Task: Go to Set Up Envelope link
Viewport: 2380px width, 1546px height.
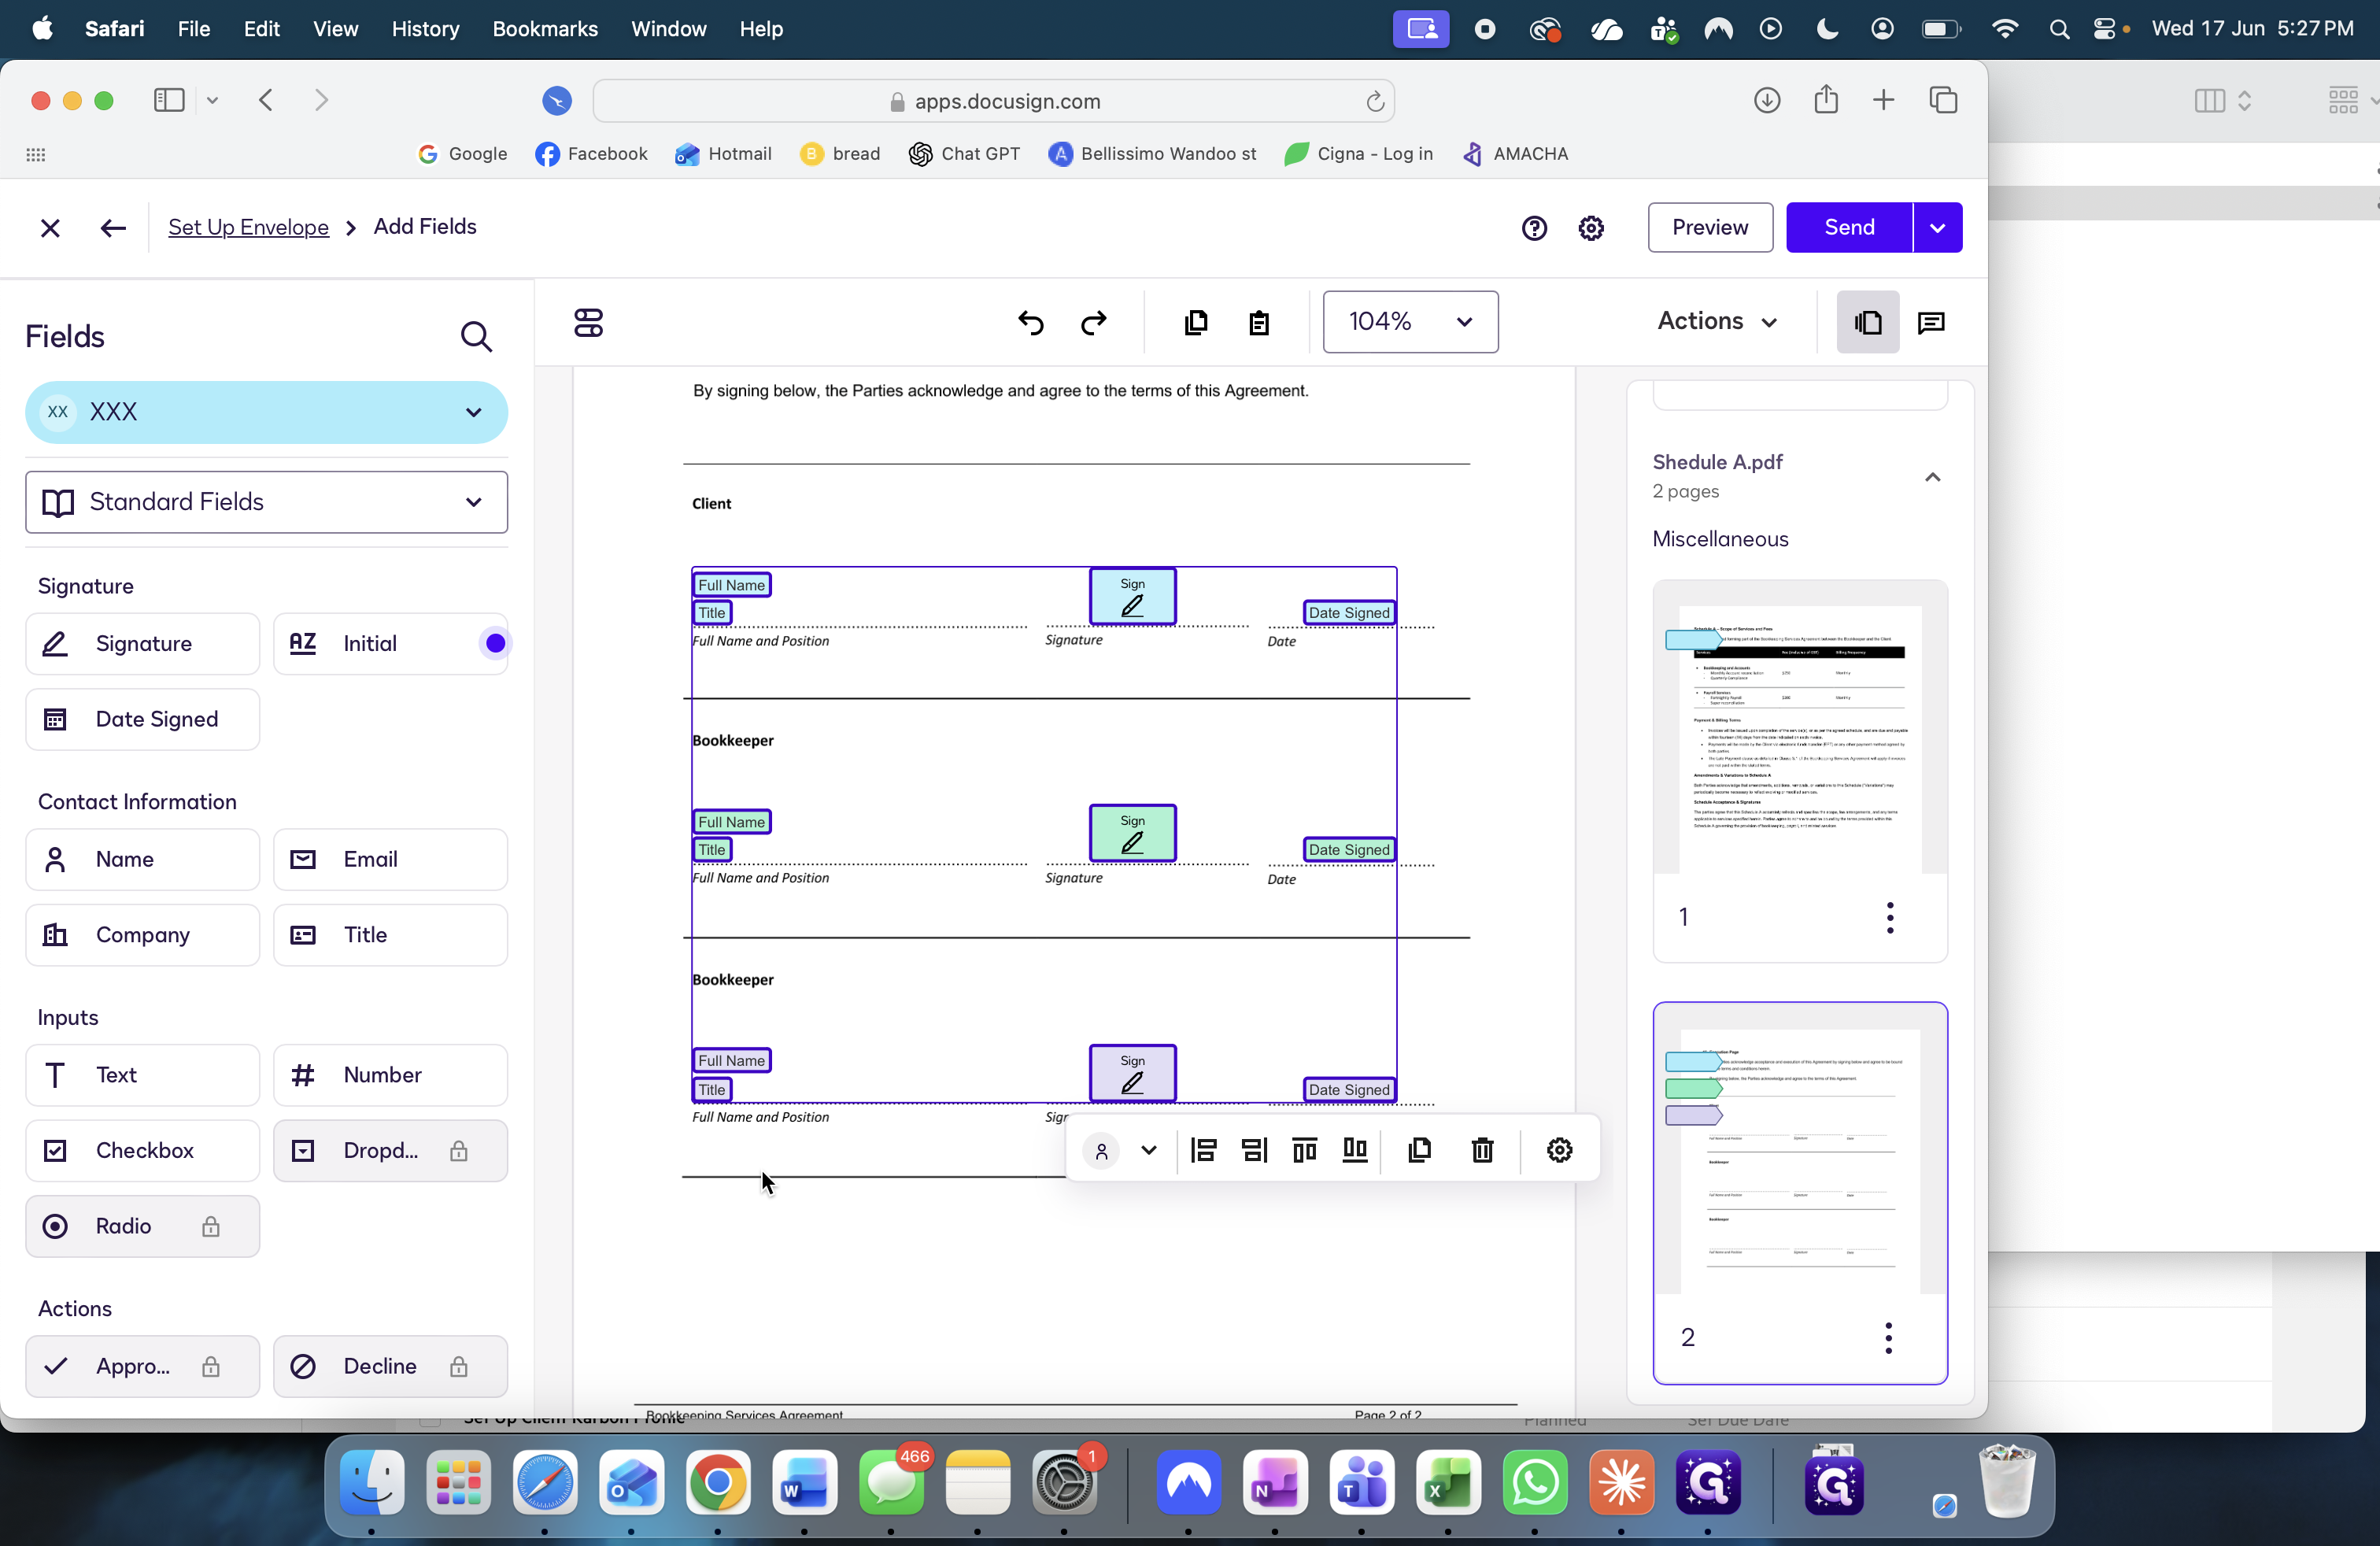Action: pos(248,228)
